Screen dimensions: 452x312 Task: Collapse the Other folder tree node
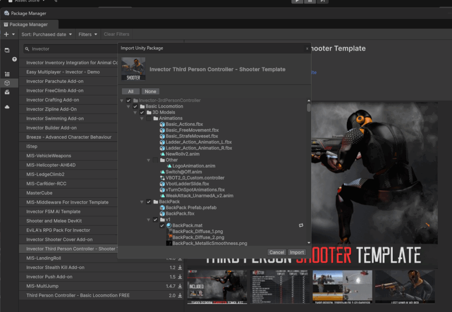coord(148,160)
